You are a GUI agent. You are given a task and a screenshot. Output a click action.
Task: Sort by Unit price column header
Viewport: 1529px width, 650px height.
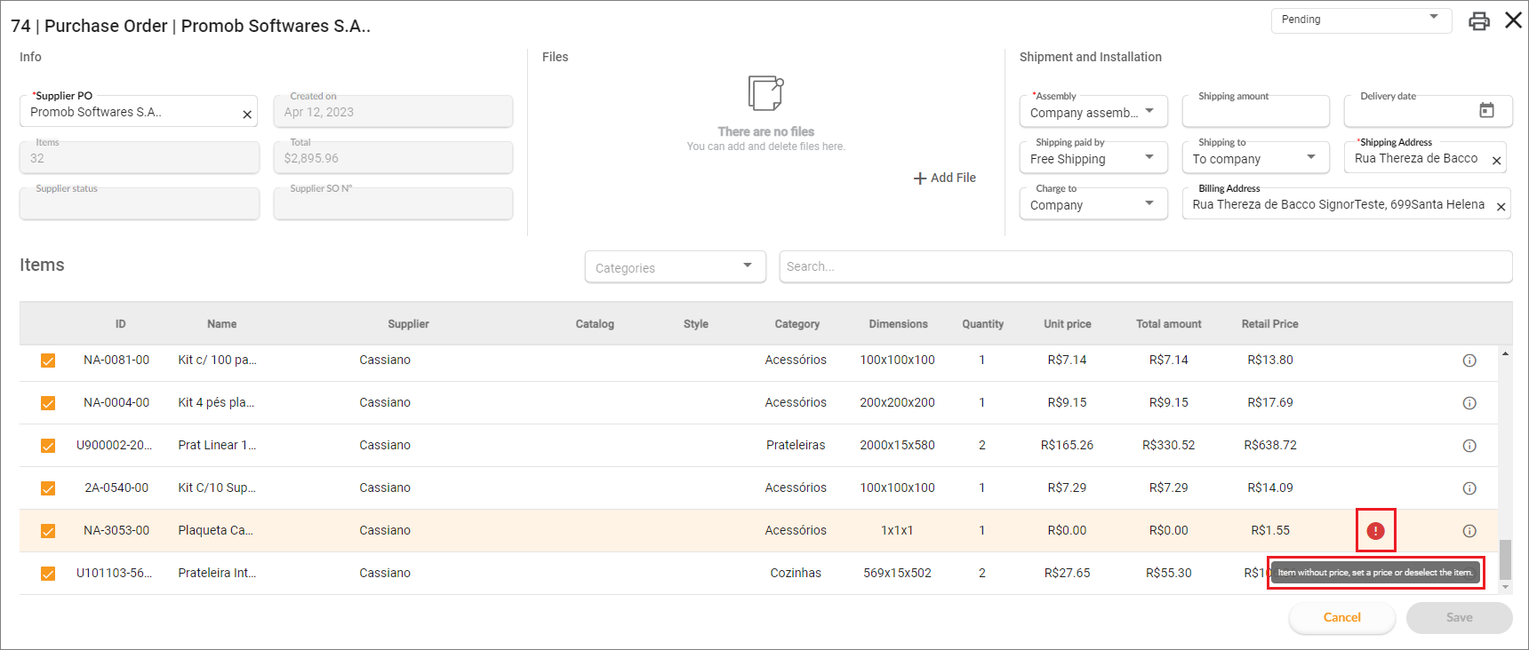[1067, 324]
